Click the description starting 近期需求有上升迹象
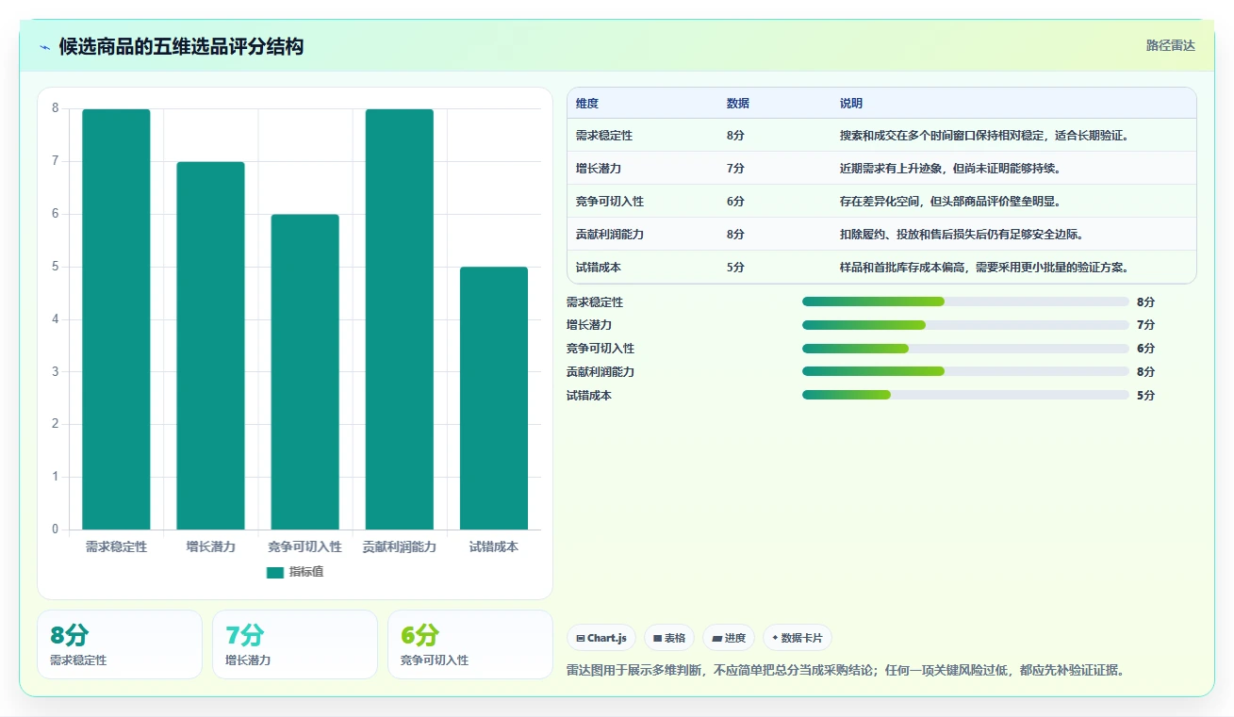The height and width of the screenshot is (717, 1234). [950, 169]
